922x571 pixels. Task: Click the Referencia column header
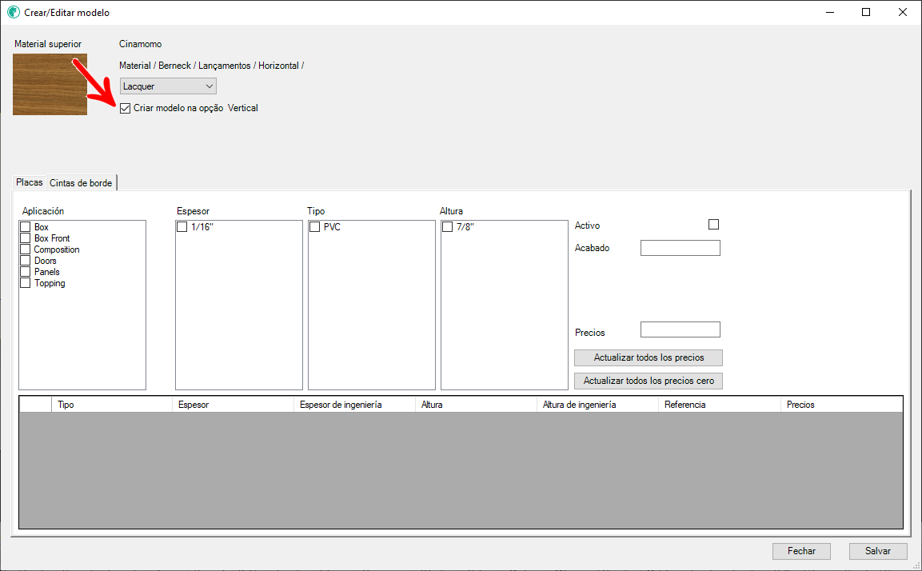[x=719, y=405]
